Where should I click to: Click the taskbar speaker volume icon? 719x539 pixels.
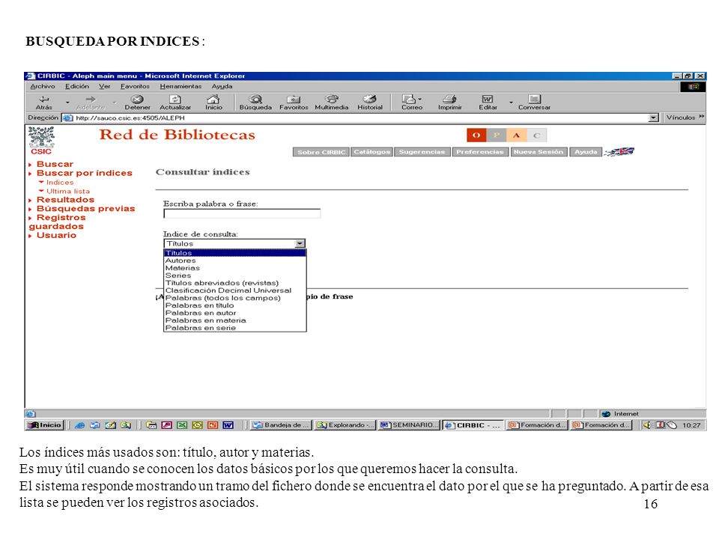[647, 425]
